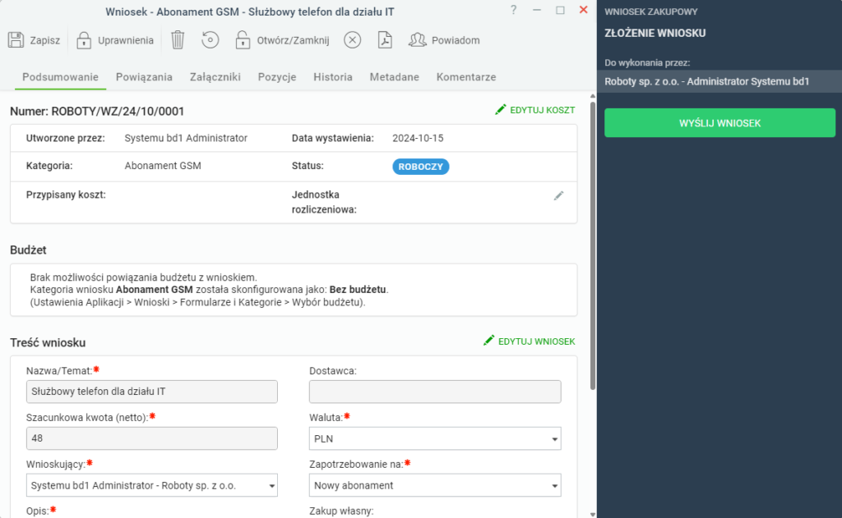Image resolution: width=842 pixels, height=518 pixels.
Task: Click the Otwórz/Zamknij padlock icon
Action: (243, 40)
